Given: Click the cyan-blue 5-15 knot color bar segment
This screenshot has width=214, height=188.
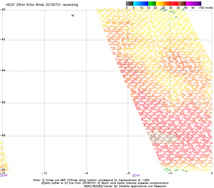Looking at the screenshot, I should 141,3.
